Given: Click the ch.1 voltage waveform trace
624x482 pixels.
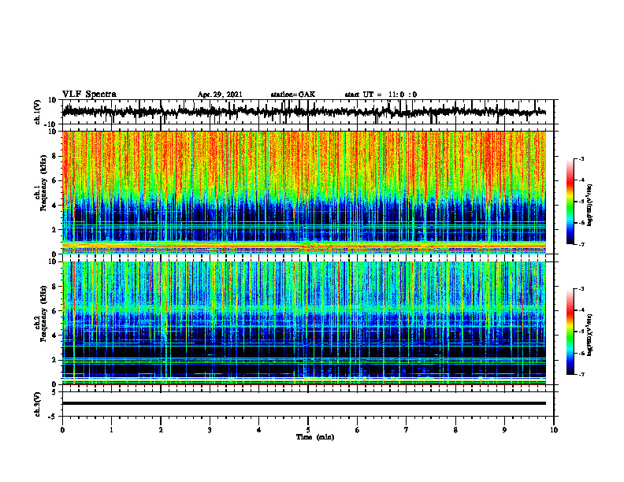Looking at the screenshot, I should point(303,112).
